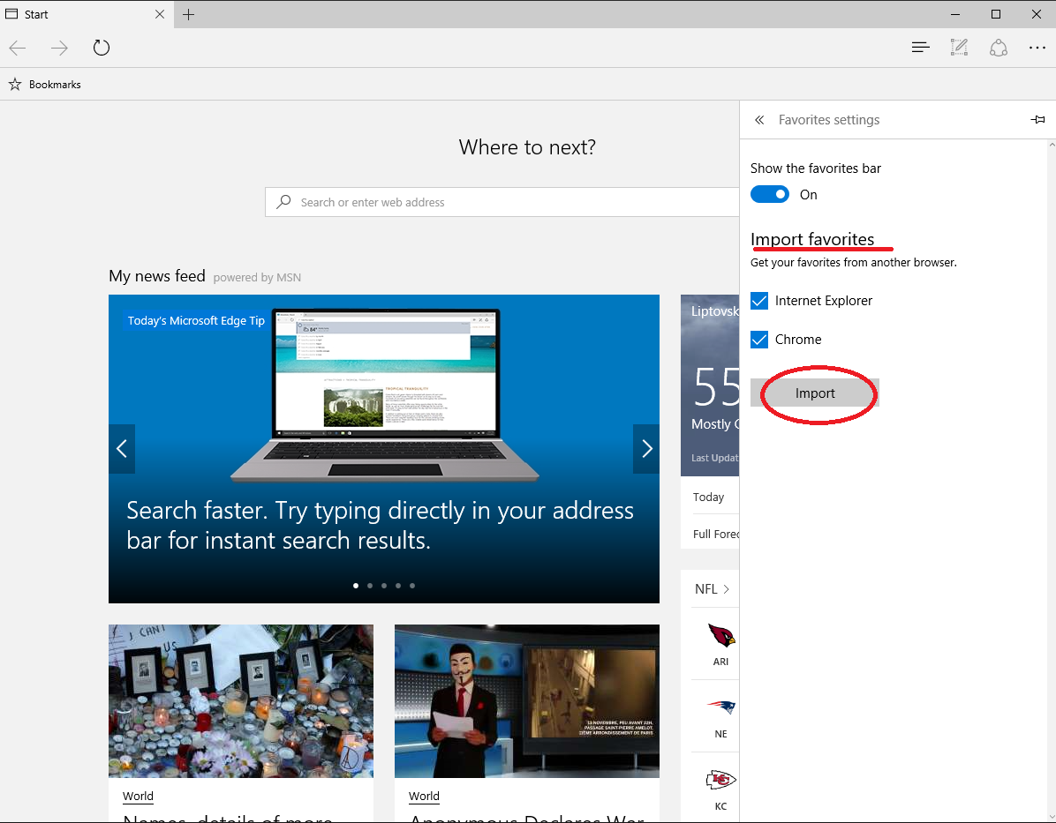Uncheck the Chrome checkbox
This screenshot has height=823, width=1056.
[759, 339]
